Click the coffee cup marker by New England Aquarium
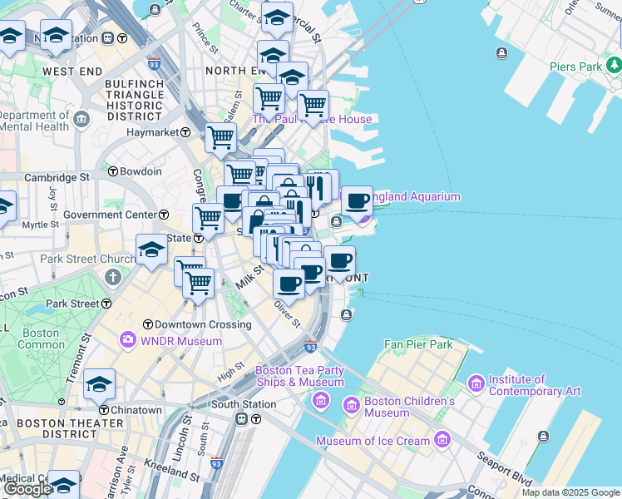Image resolution: width=622 pixels, height=499 pixels. pyautogui.click(x=357, y=204)
